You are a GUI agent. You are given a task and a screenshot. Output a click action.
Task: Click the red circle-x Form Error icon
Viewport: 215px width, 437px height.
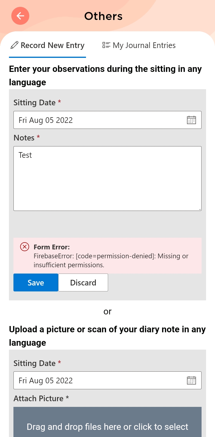pos(24,247)
